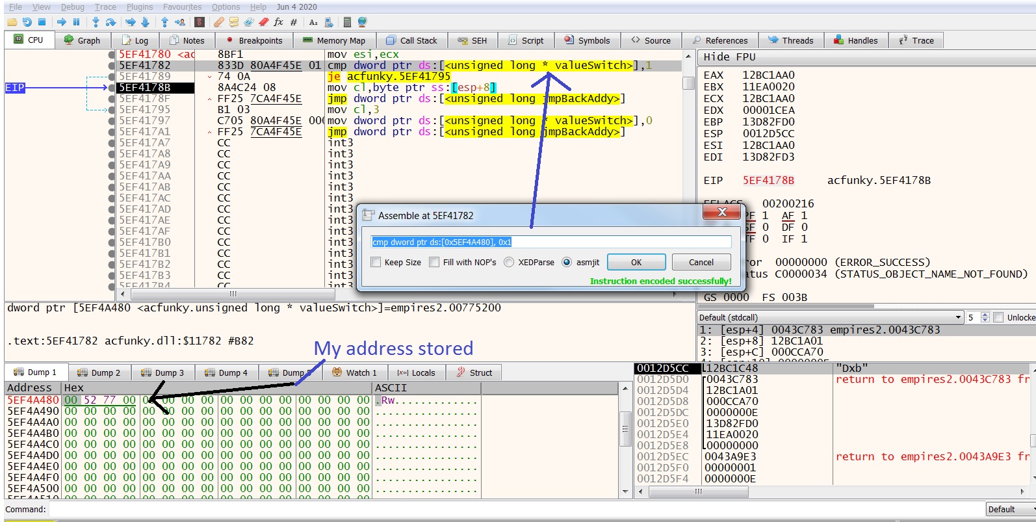Click the Step Into toolbar icon
Screen dimensions: 1036x522
[96, 22]
